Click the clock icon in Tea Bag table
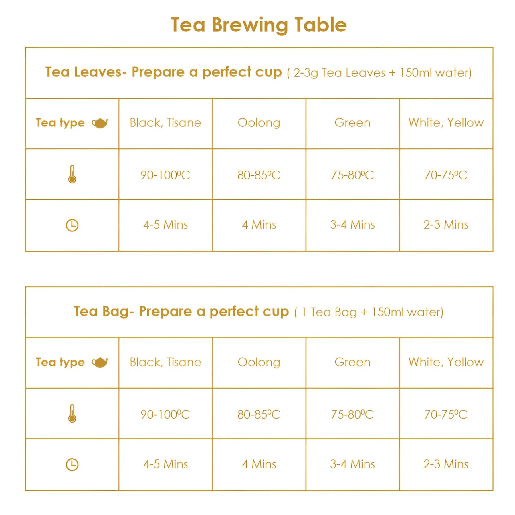This screenshot has width=515, height=515. click(x=72, y=464)
